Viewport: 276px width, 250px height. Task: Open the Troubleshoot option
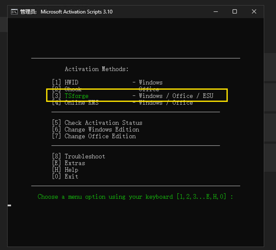85,156
